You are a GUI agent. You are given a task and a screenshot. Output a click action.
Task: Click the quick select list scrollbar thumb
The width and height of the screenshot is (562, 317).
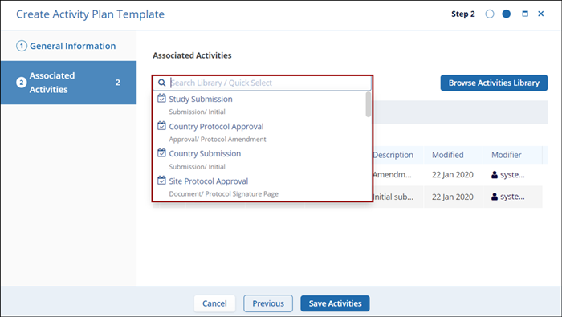coord(368,104)
